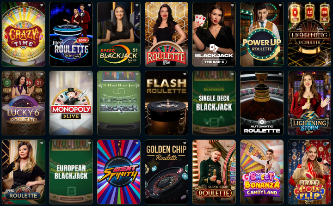
Task: Play Agent Spinity game
Action: 119,172
